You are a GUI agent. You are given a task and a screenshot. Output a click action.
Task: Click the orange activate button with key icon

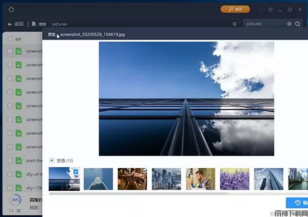[x=235, y=9]
